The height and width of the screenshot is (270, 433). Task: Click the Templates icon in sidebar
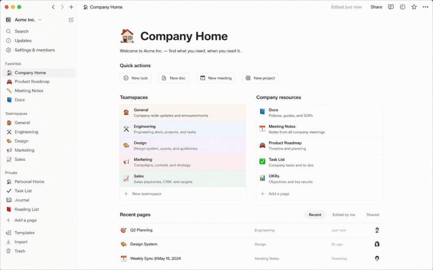click(8, 233)
